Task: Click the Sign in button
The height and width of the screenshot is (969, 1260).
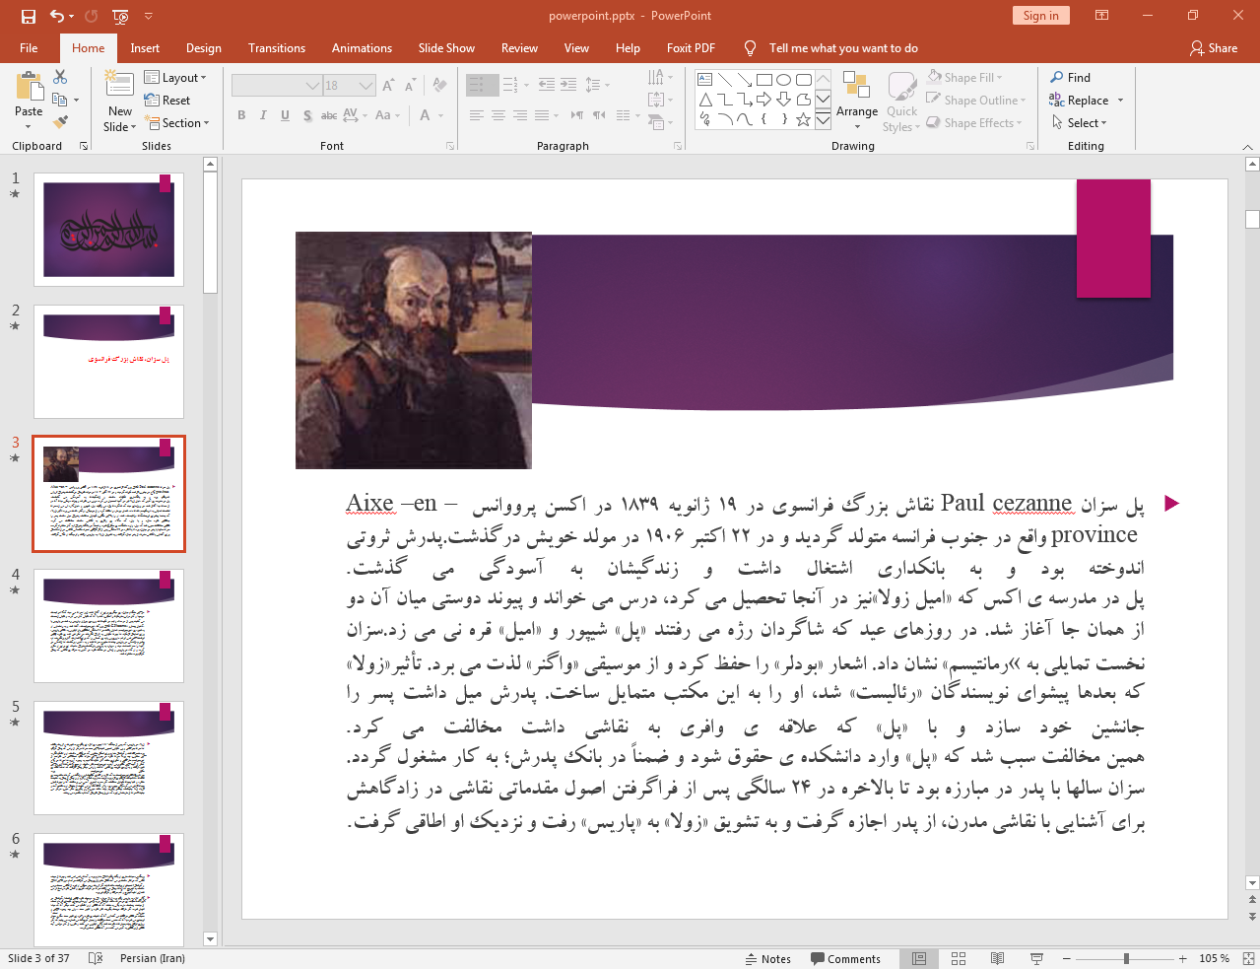Action: pos(1040,15)
